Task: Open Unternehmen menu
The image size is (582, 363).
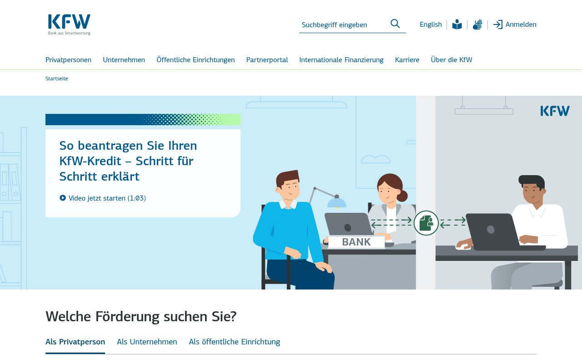Action: click(124, 60)
